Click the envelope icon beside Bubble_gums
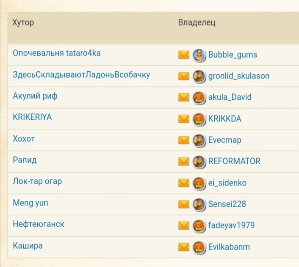This screenshot has width=299, height=267. tap(184, 55)
